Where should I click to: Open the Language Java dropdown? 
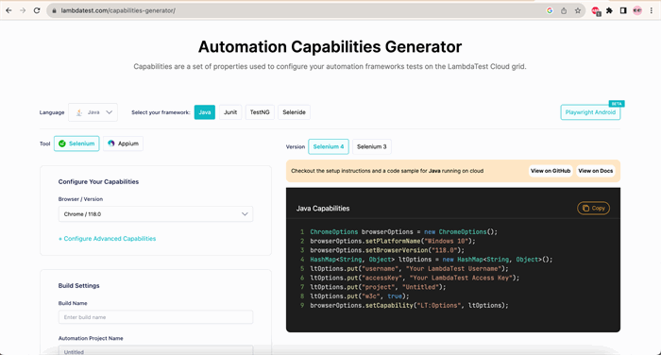pyautogui.click(x=93, y=112)
